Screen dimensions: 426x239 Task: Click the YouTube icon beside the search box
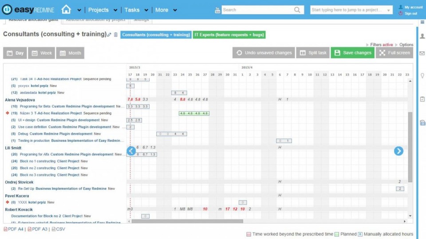217,10
